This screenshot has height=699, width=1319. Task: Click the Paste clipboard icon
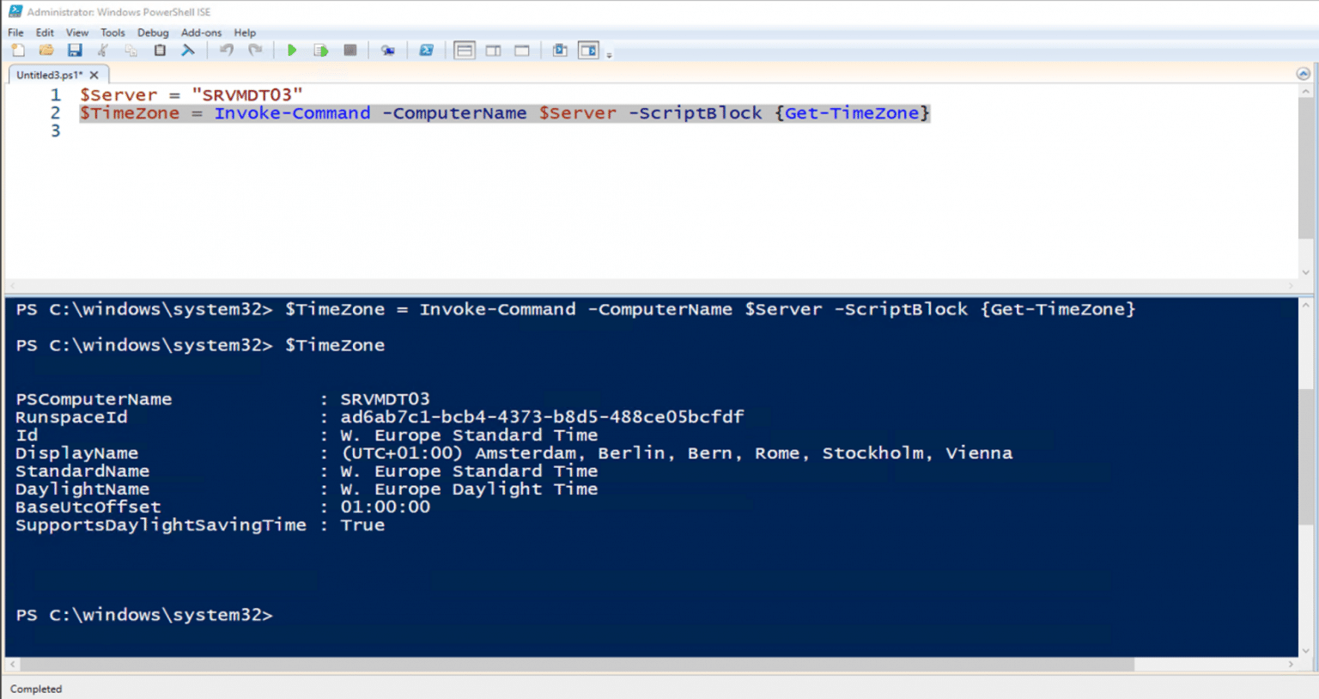point(160,51)
